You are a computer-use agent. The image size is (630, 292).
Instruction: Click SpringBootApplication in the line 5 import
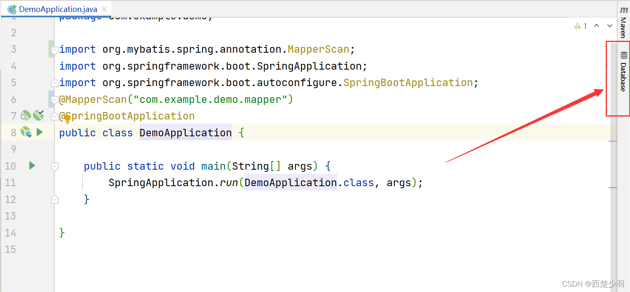click(408, 82)
